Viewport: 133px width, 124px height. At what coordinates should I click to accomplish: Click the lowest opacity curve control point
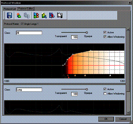pyautogui.click(x=63, y=65)
